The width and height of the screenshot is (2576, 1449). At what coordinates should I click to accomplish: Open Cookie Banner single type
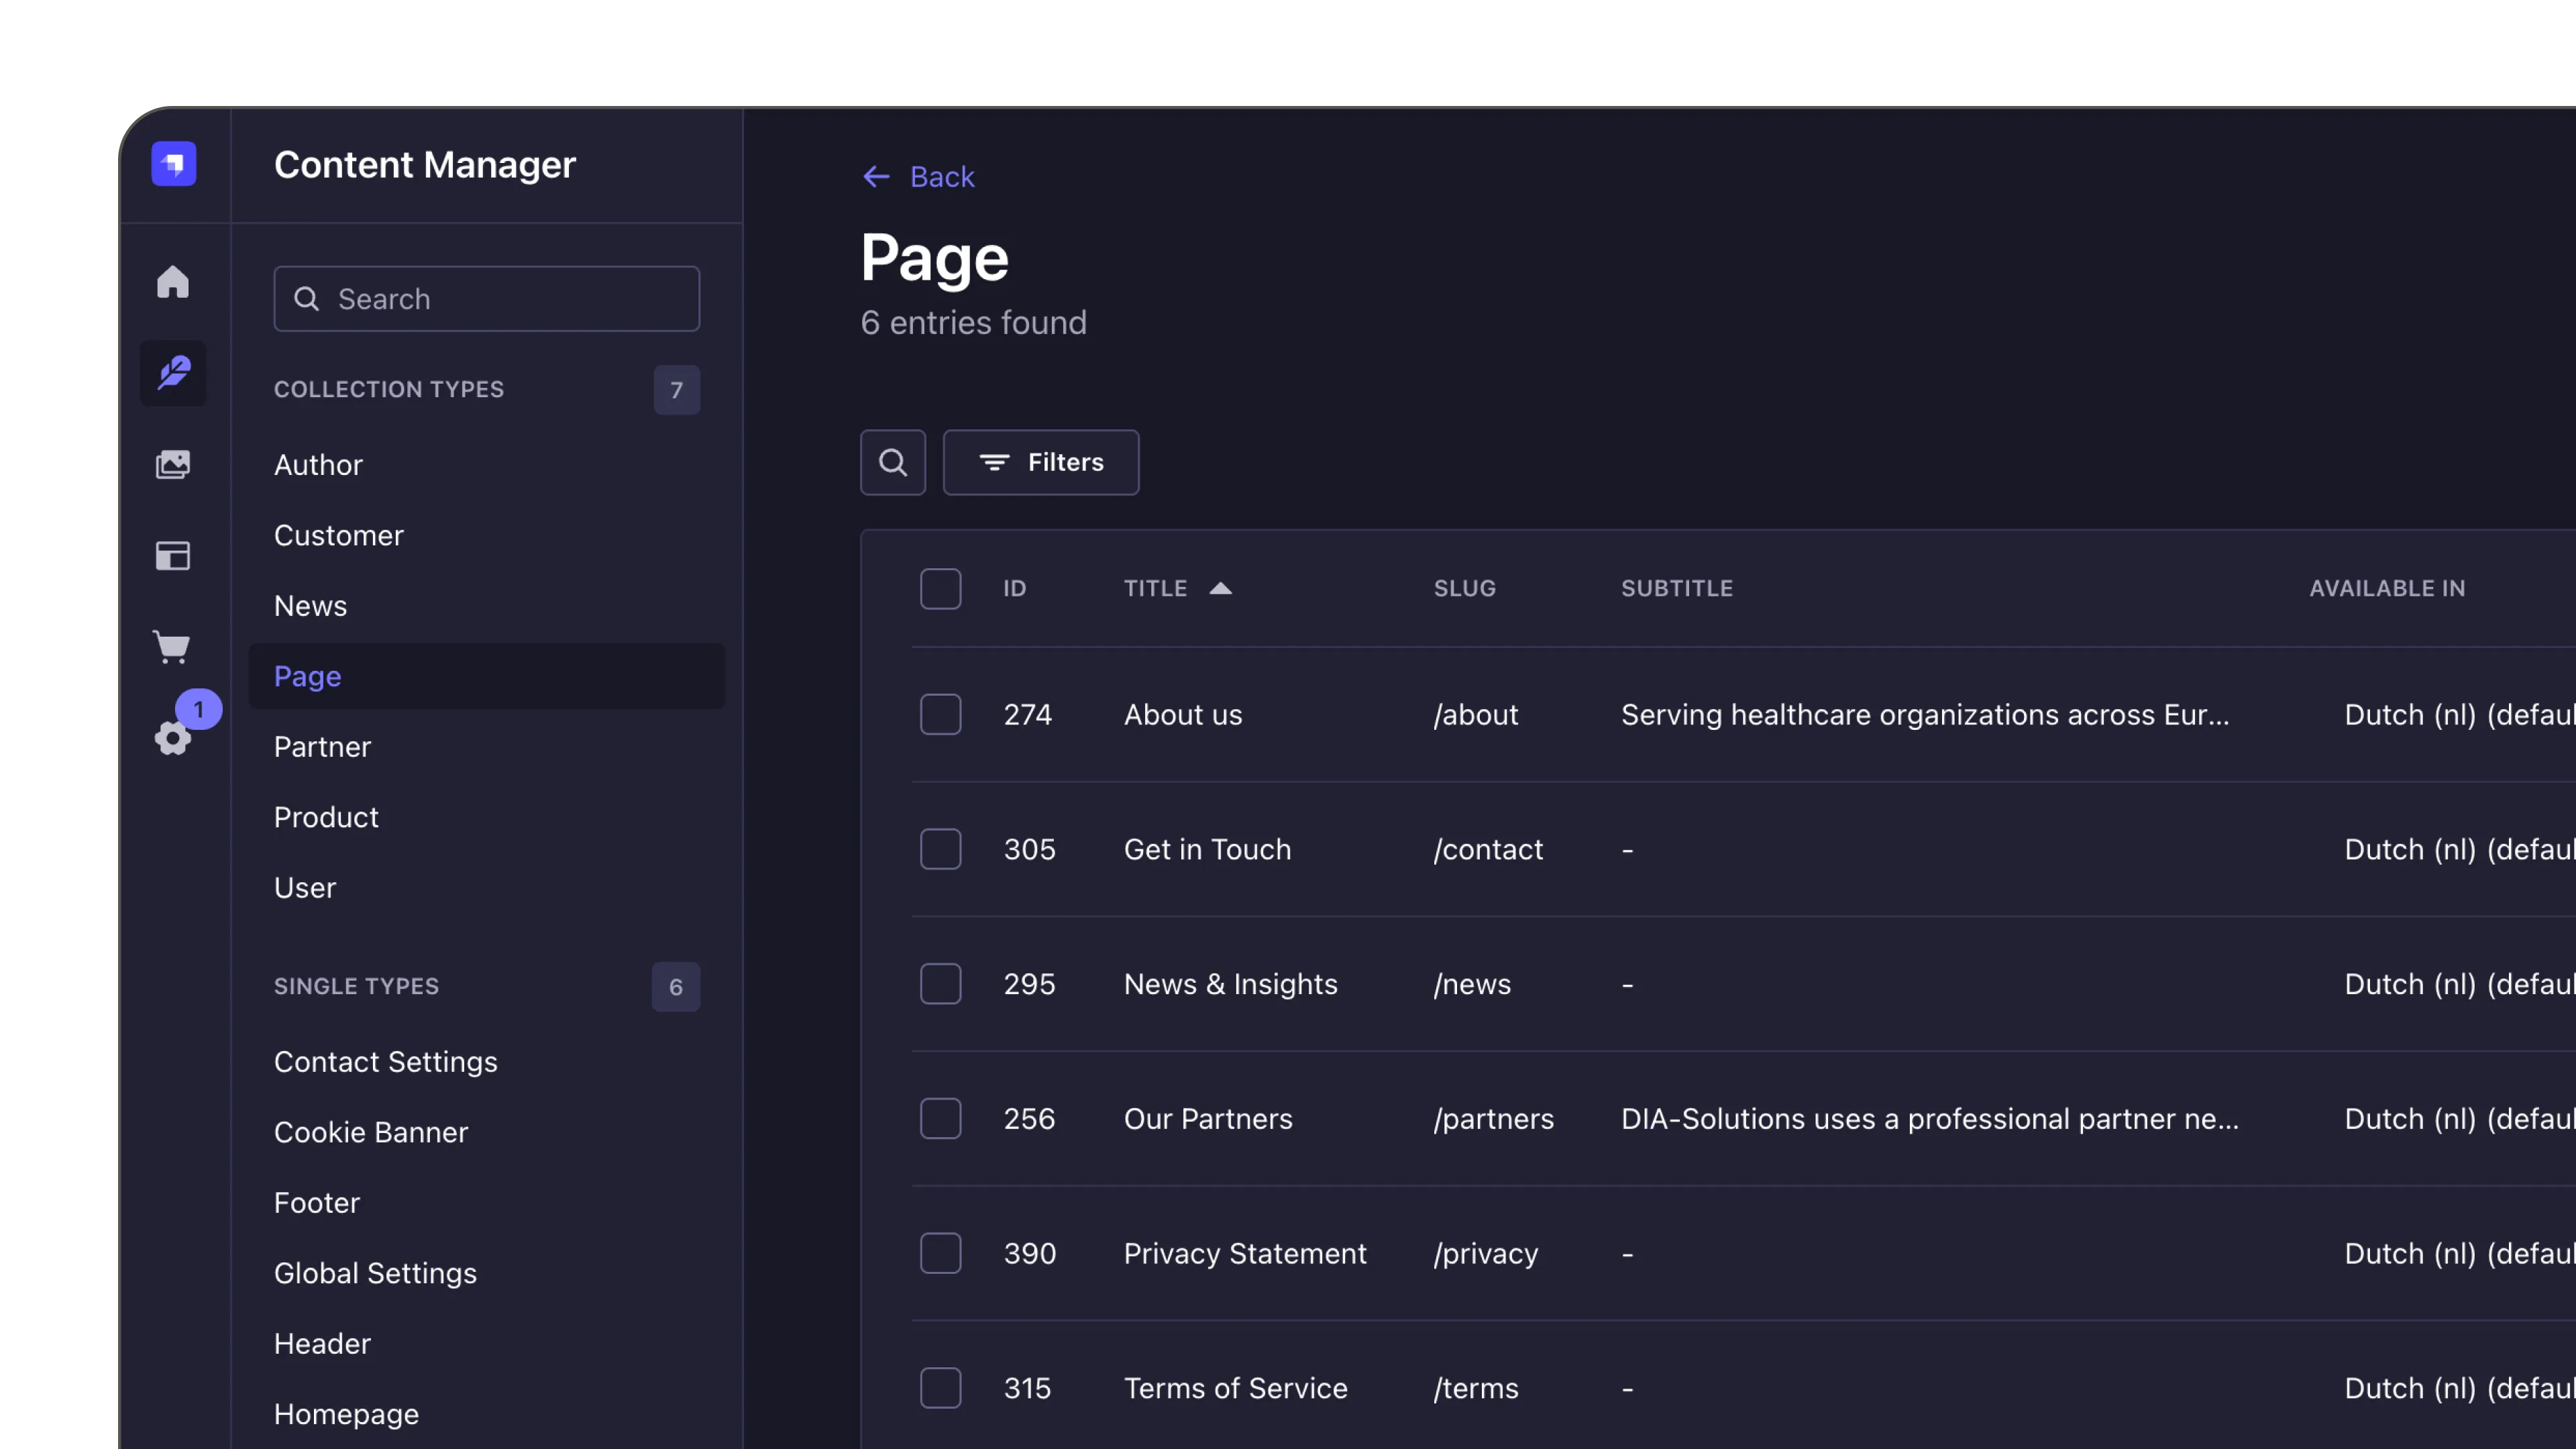pos(371,1132)
